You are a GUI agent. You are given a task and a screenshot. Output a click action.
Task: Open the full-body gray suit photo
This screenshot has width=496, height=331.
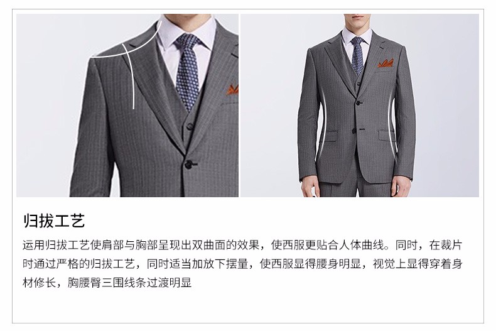click(360, 106)
